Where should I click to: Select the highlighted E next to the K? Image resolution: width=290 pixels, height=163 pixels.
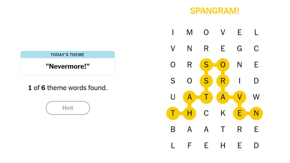239,113
